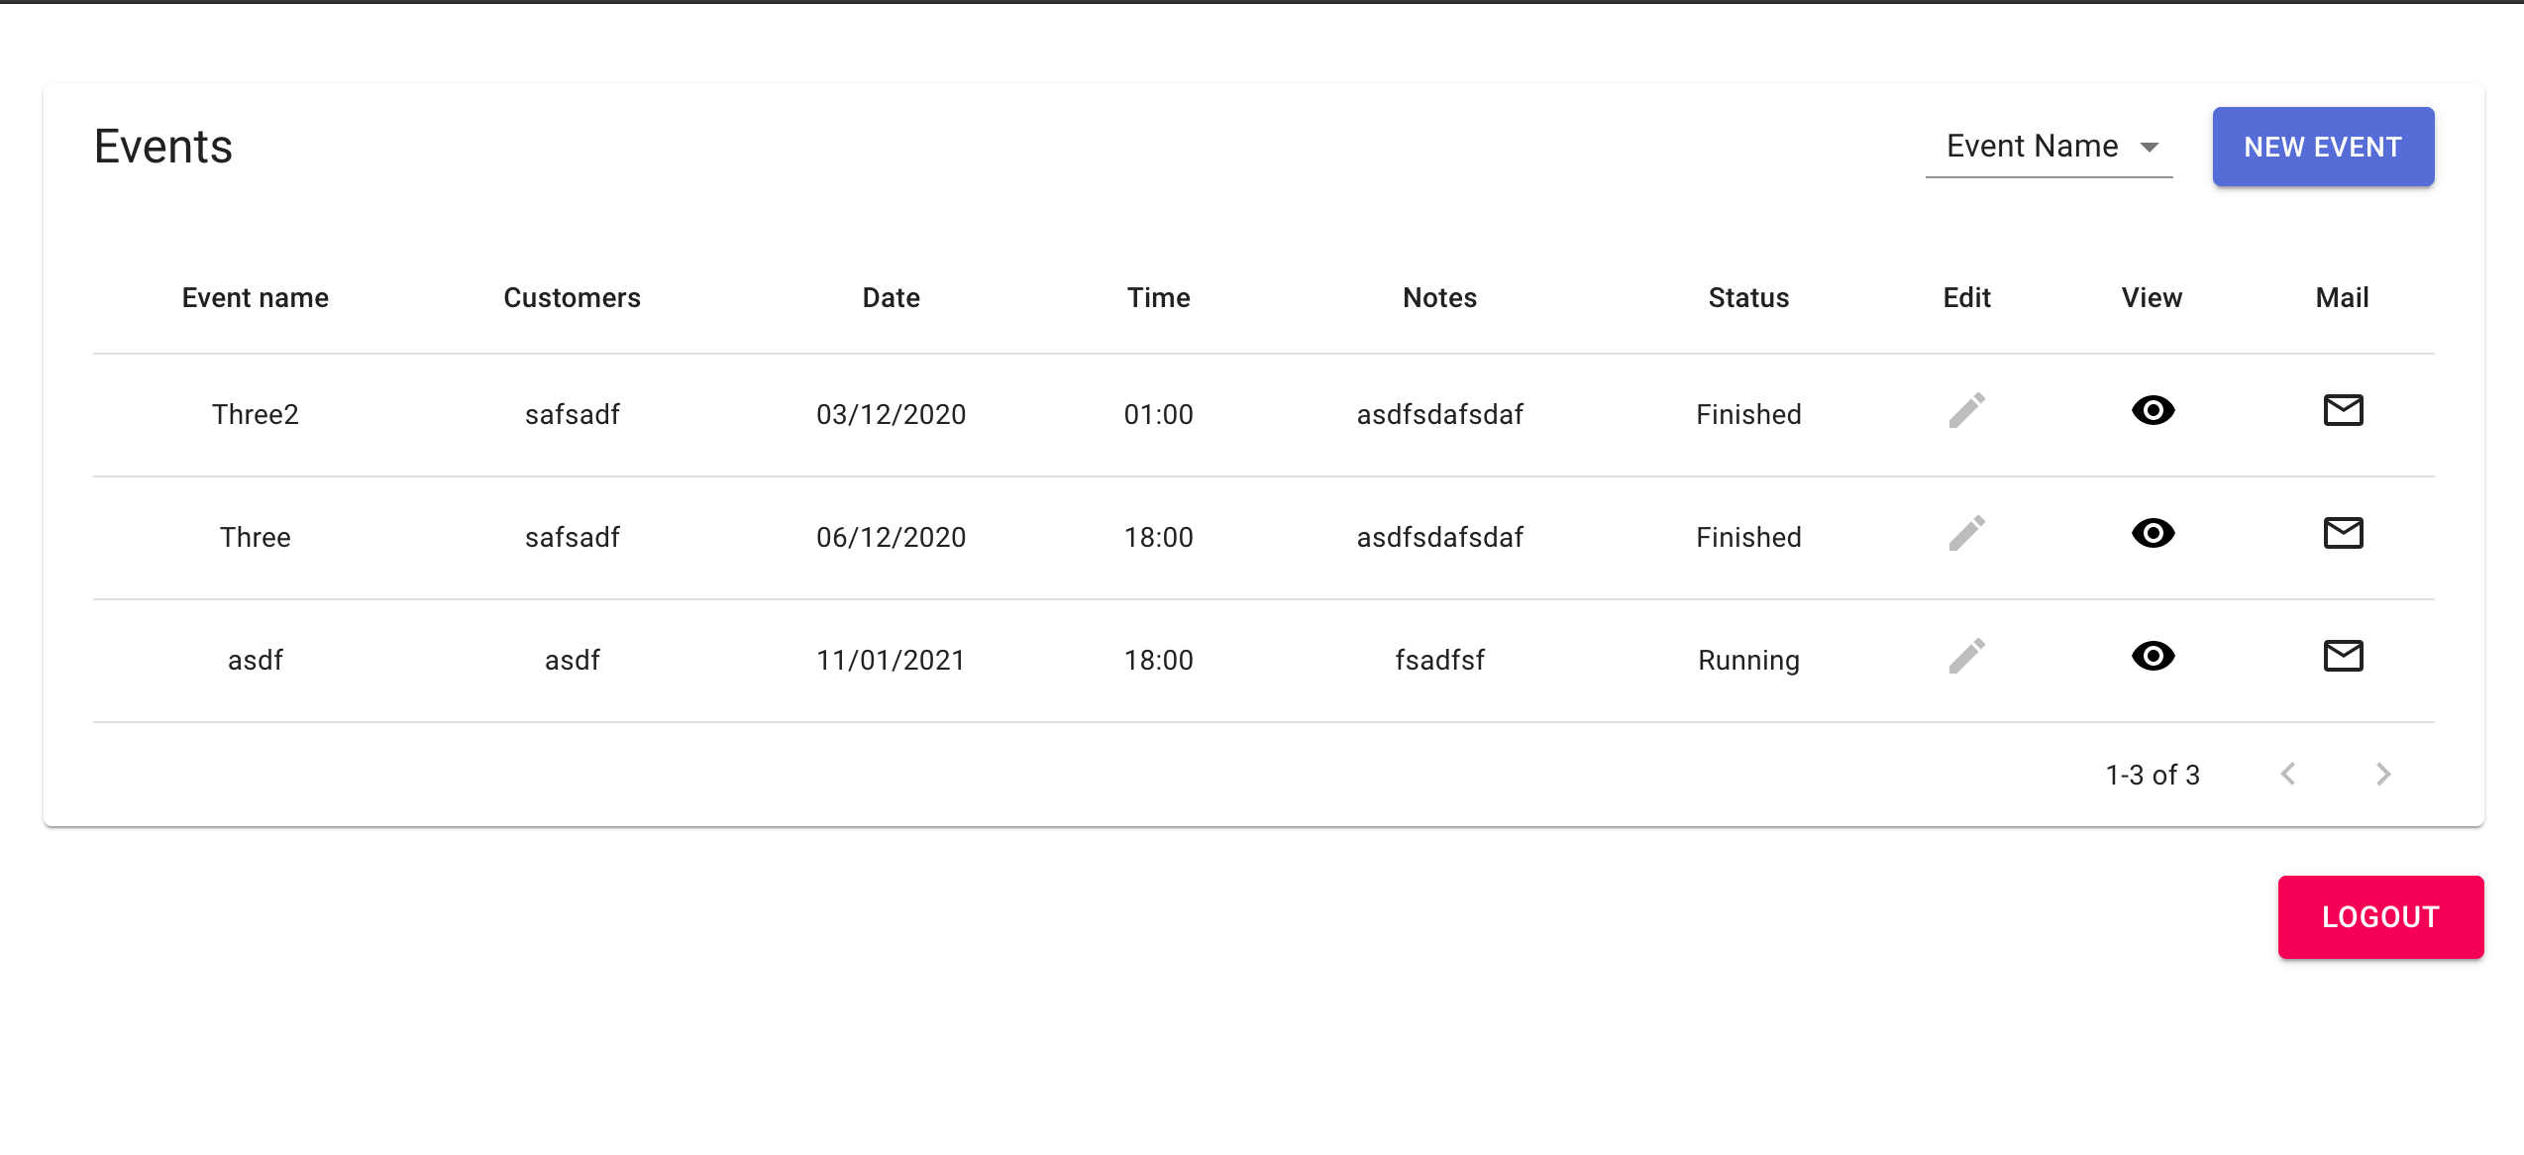Sort by Event name column header
Screen dimensions: 2524x1155
click(255, 297)
